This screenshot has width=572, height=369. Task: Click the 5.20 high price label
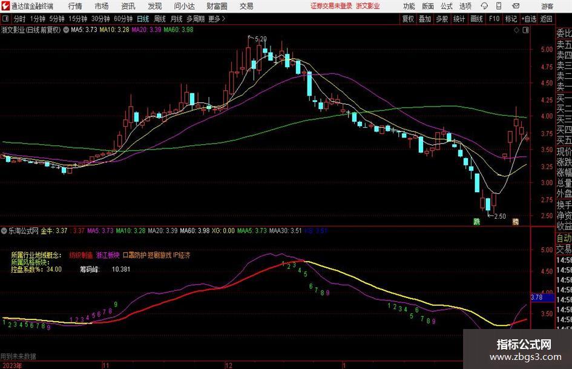click(260, 39)
